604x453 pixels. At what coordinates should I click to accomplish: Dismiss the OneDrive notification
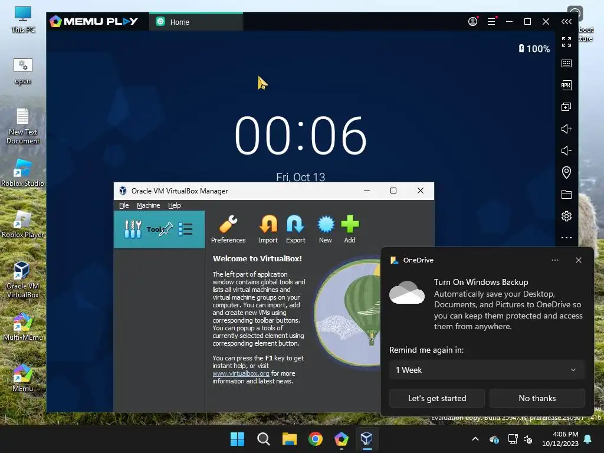(578, 260)
